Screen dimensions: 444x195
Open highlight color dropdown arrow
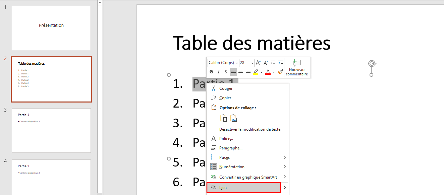point(261,72)
